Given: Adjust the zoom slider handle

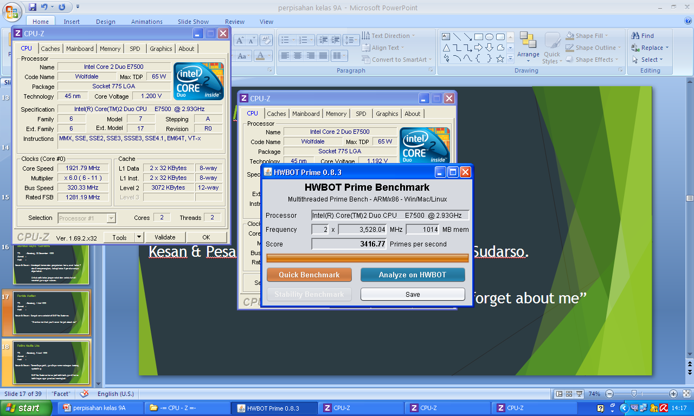Looking at the screenshot, I should (x=634, y=394).
